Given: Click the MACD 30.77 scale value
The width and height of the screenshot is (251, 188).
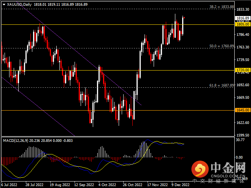Looking at the screenshot, I should (x=240, y=140).
